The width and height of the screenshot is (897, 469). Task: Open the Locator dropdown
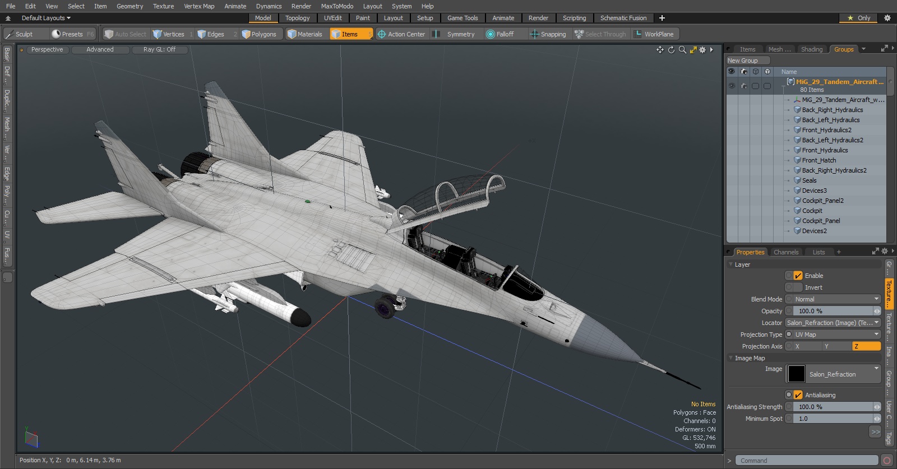tap(833, 323)
